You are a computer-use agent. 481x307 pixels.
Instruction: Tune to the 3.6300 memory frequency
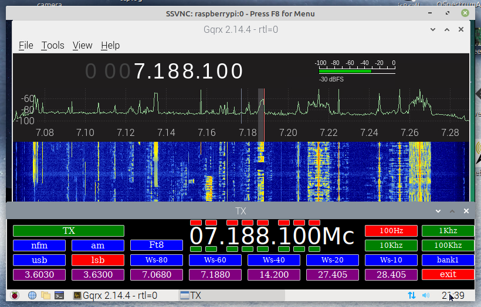[98, 275]
